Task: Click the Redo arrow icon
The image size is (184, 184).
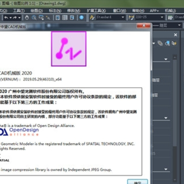Action: pos(15,17)
